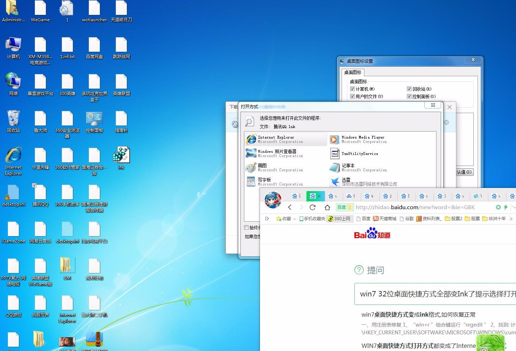
Task: Open the browser user avatar
Action: pyautogui.click(x=273, y=200)
